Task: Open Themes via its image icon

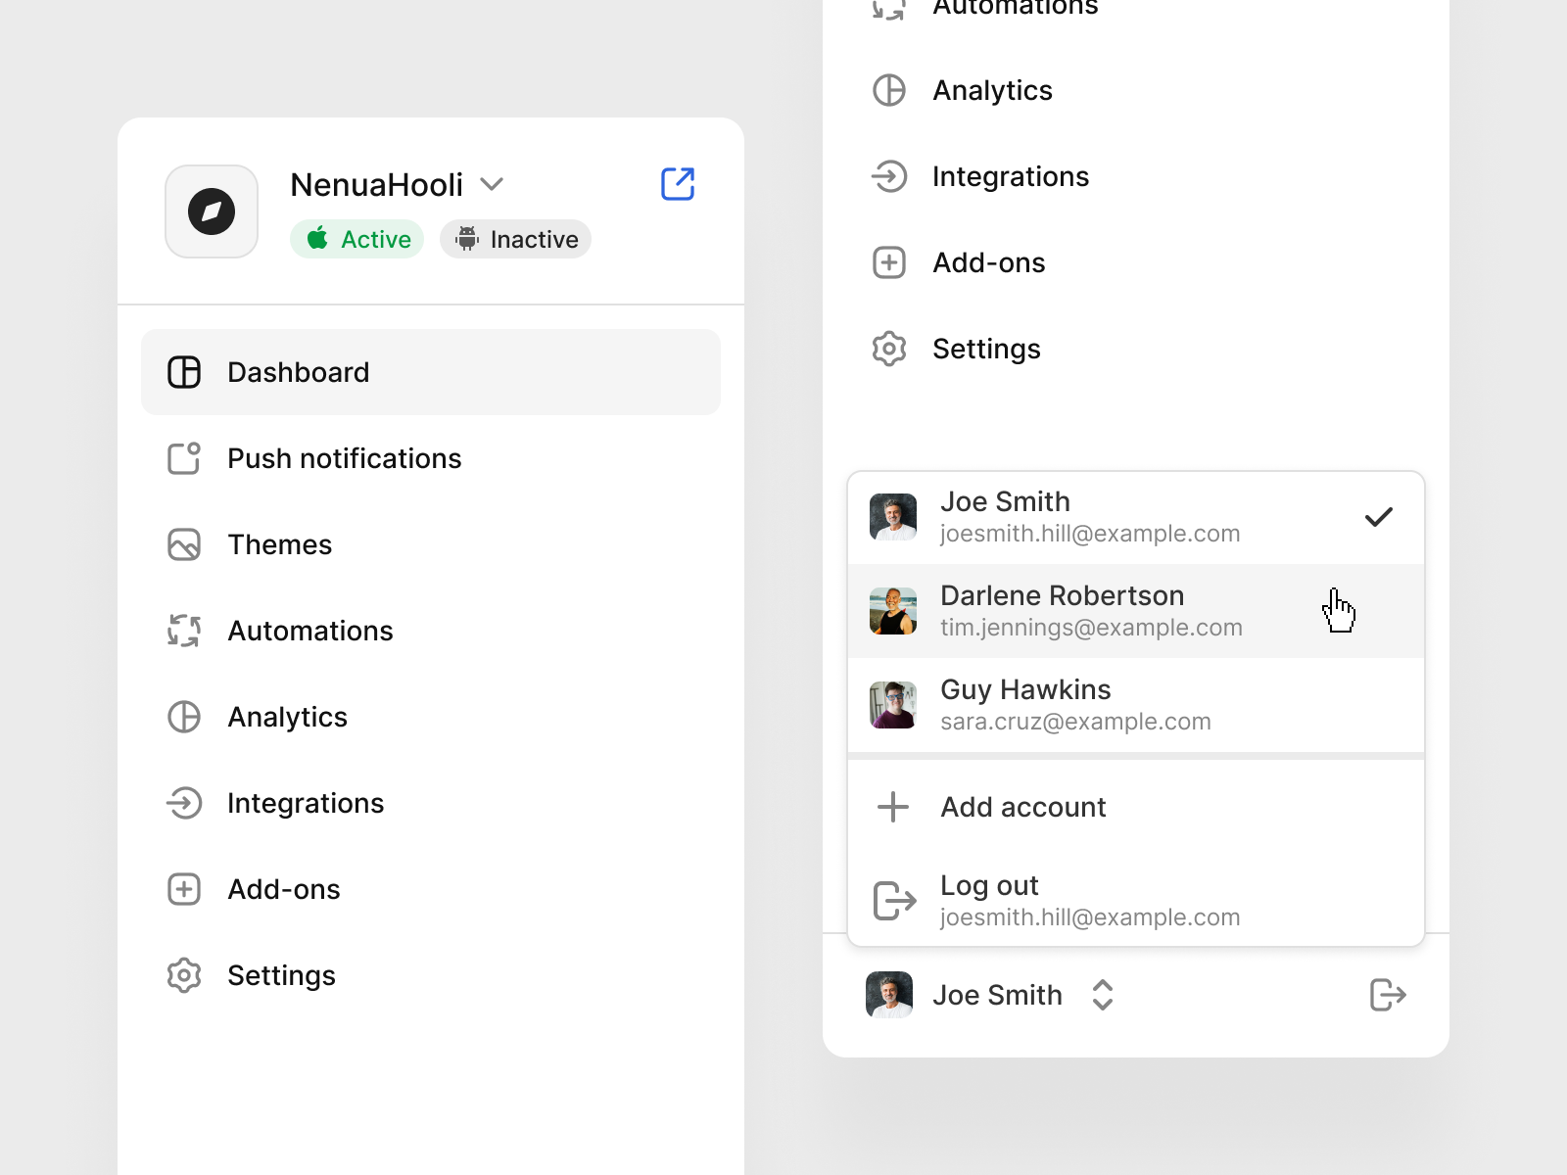Action: pyautogui.click(x=184, y=544)
